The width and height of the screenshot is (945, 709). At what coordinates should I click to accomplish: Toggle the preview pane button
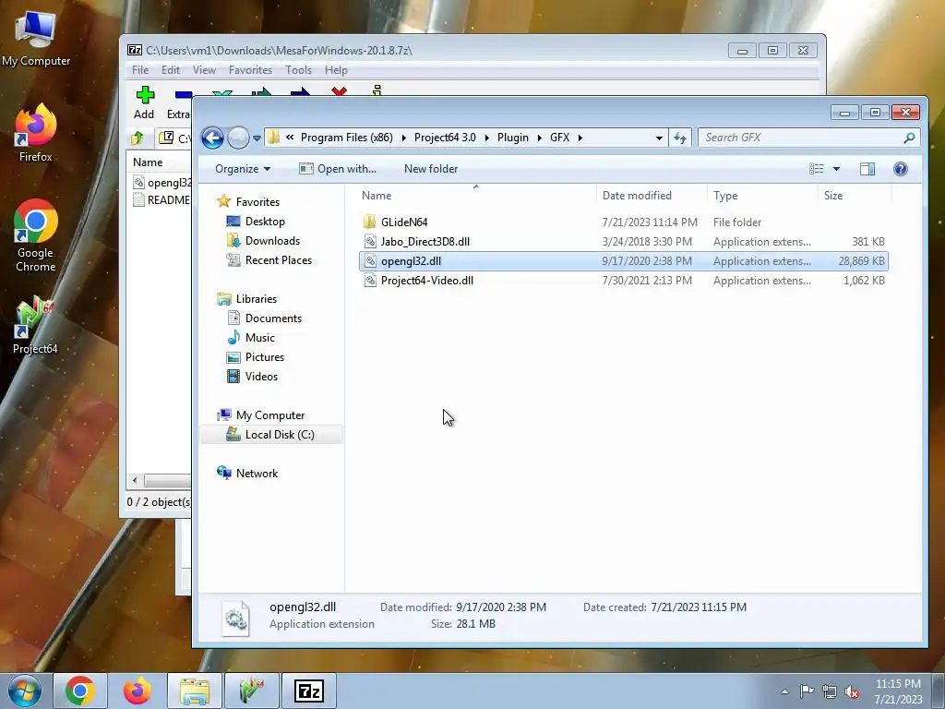(867, 169)
